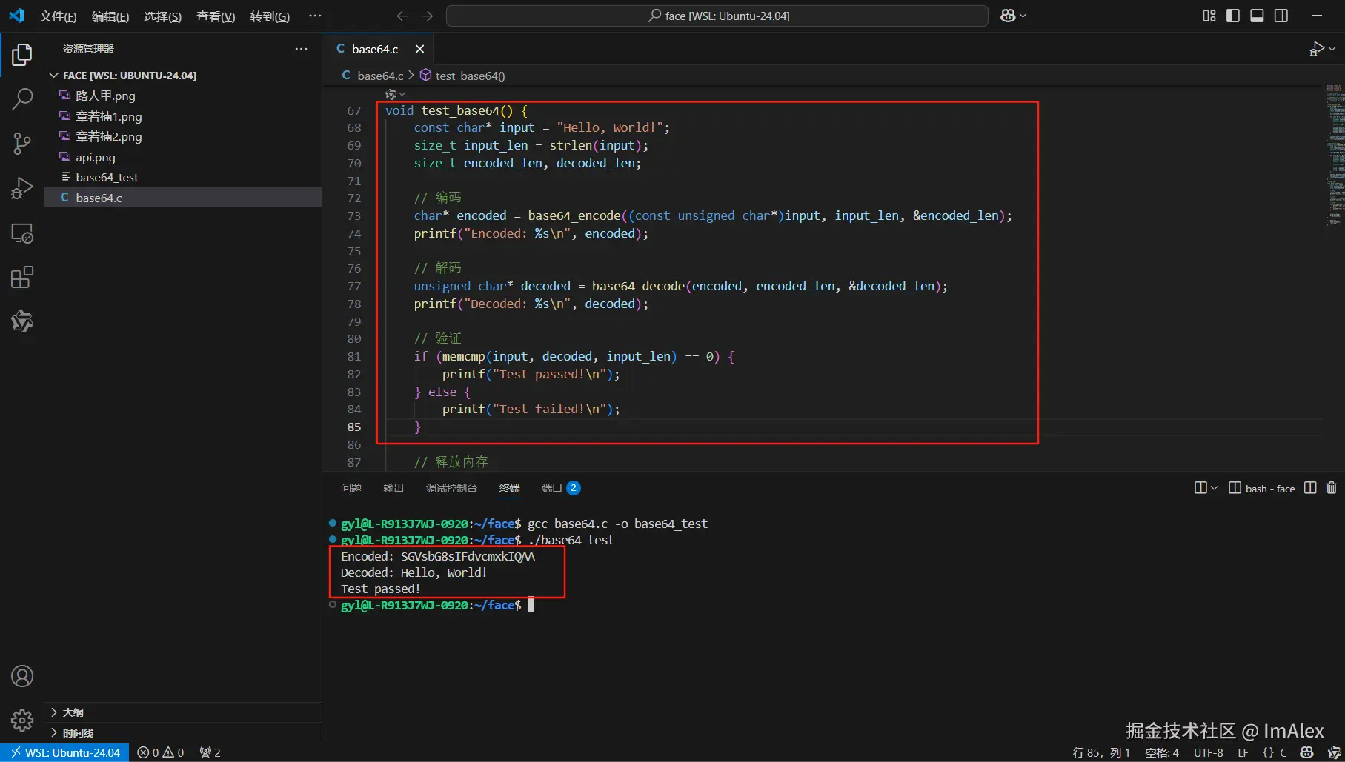The image size is (1345, 762).
Task: Click the code minimap on right edge
Action: [1335, 156]
